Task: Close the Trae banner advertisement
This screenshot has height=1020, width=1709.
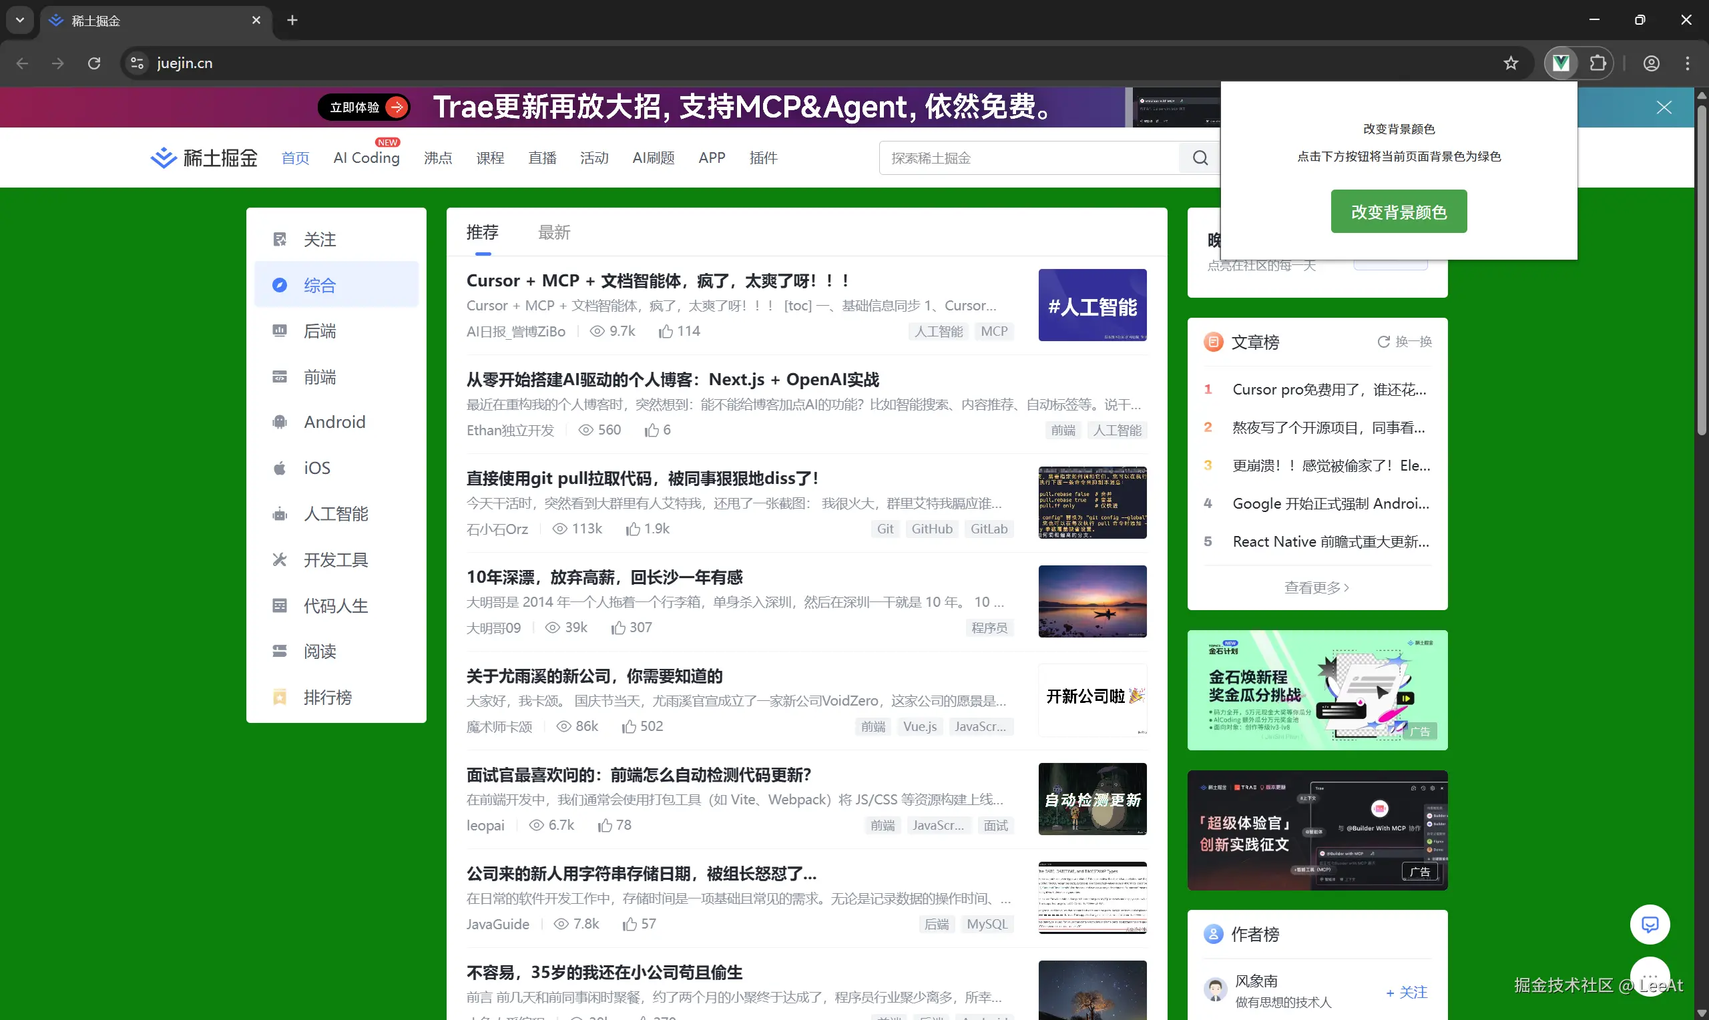Action: pos(1664,107)
